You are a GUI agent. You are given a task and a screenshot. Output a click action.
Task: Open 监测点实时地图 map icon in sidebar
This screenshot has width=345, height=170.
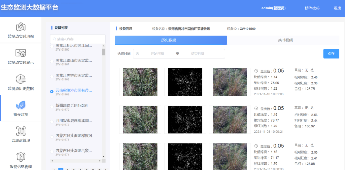pyautogui.click(x=21, y=27)
